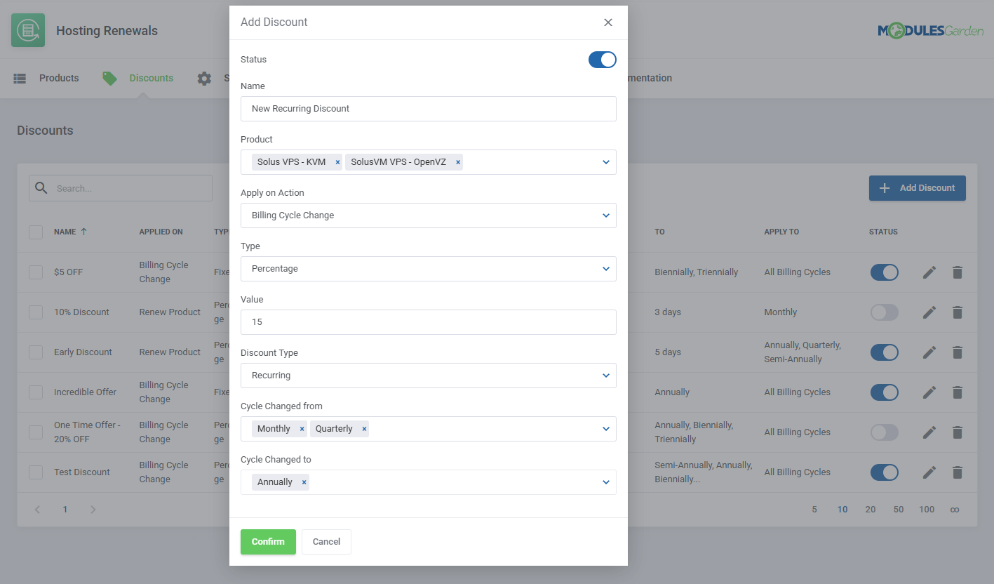Check the select-all checkbox in header
The width and height of the screenshot is (994, 584).
[36, 232]
